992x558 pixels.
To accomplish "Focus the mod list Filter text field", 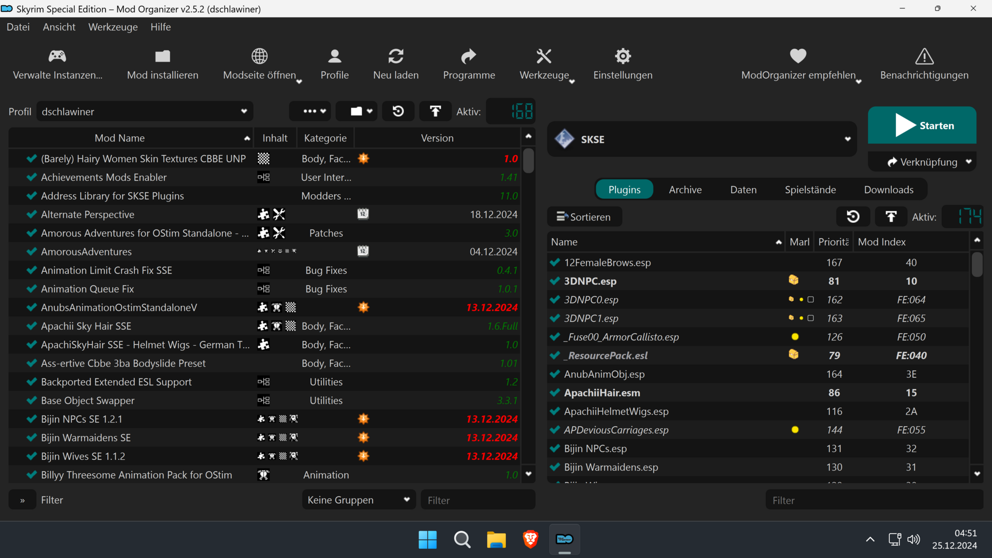I will 478,500.
